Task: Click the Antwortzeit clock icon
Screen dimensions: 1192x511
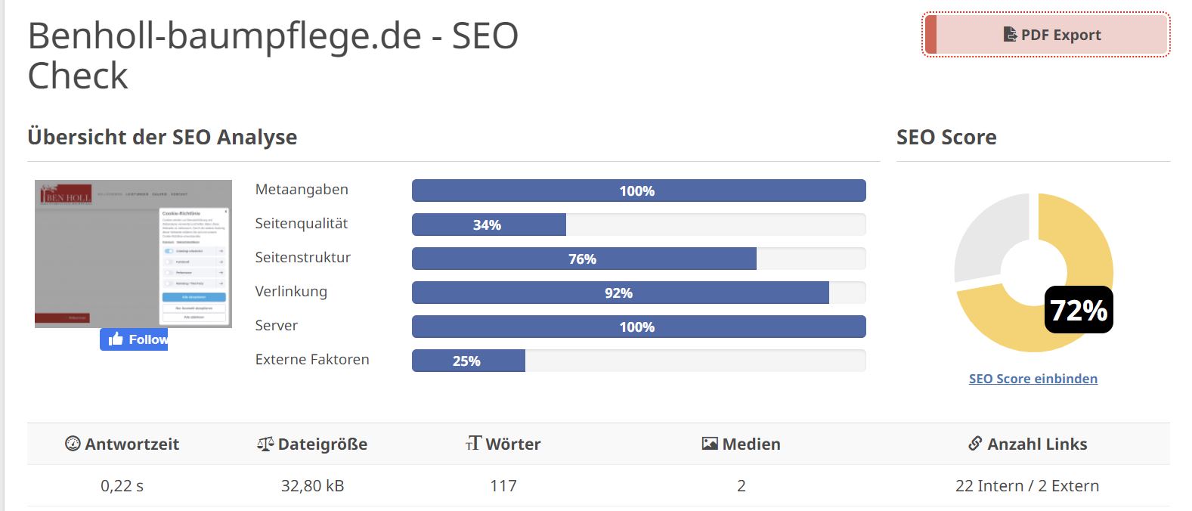Action: [73, 444]
